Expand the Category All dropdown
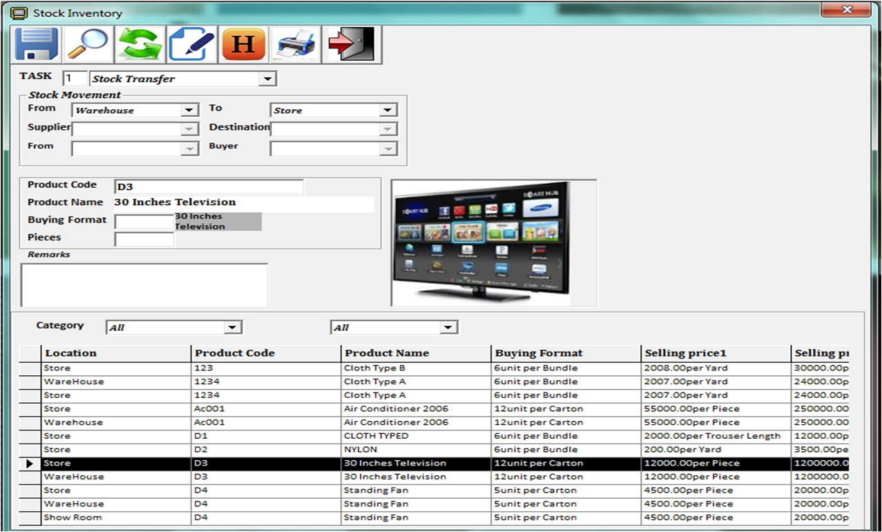This screenshot has height=532, width=882. [233, 327]
